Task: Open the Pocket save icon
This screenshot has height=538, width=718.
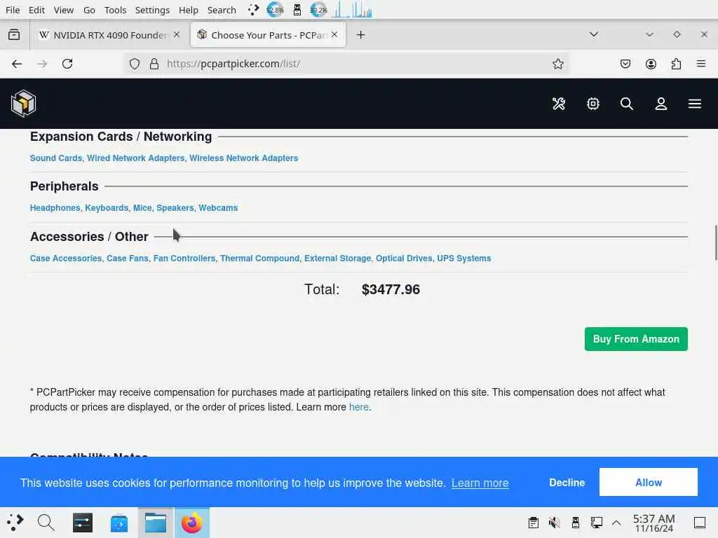Action: tap(625, 64)
